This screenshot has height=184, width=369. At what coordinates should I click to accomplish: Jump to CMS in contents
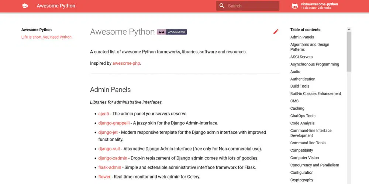click(294, 101)
